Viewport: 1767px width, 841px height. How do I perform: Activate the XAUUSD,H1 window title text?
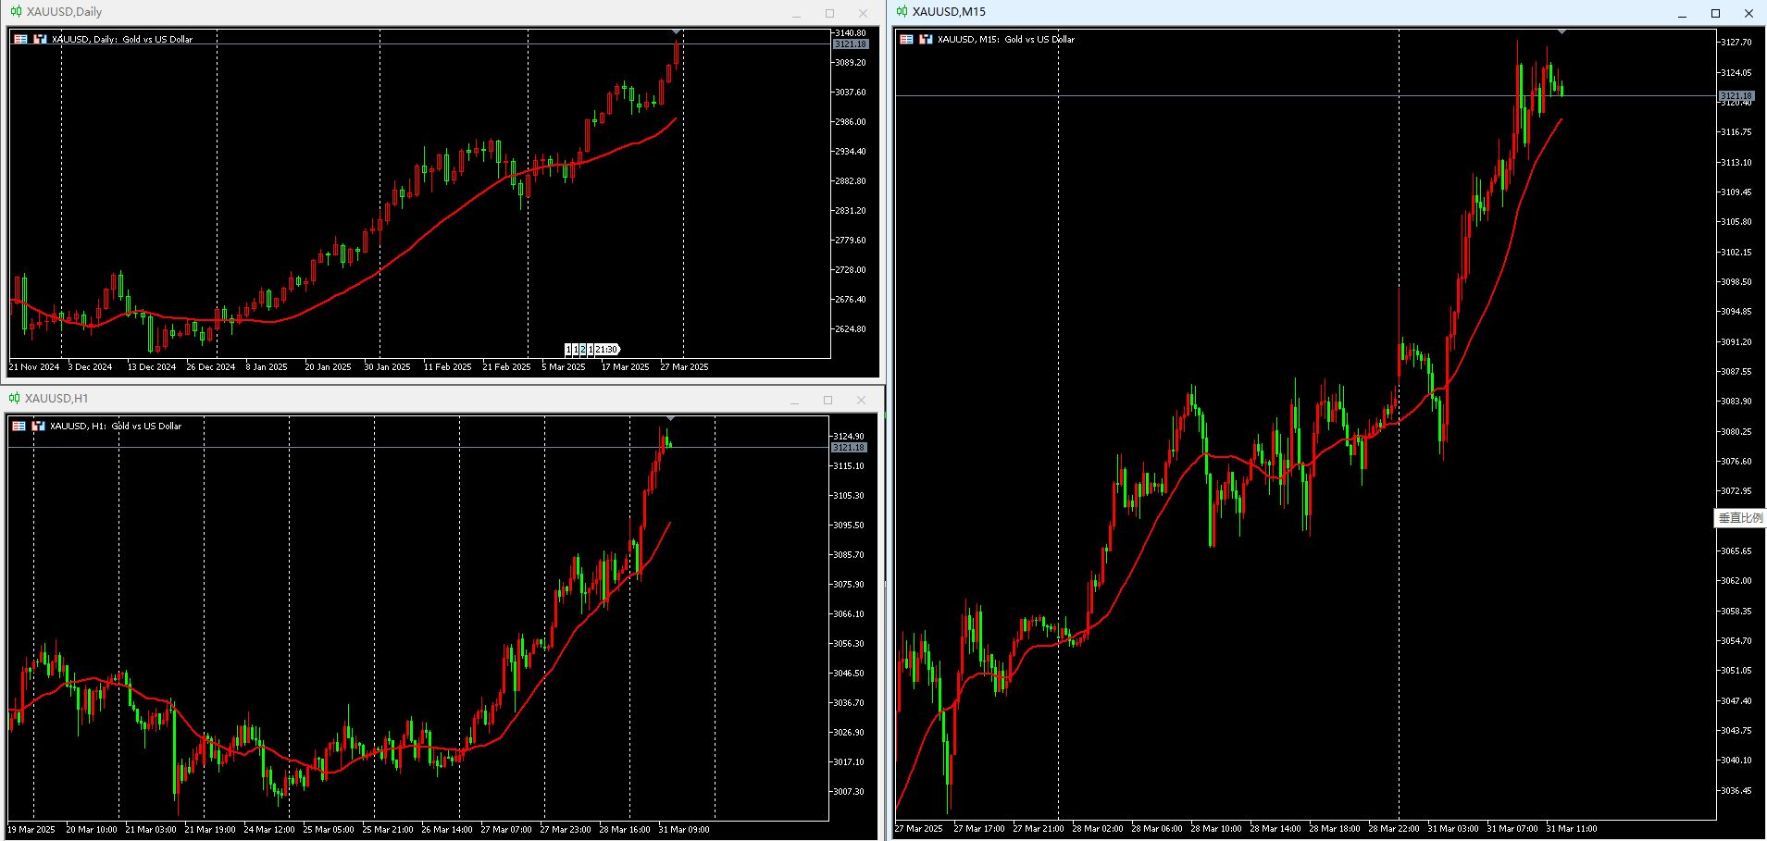(x=56, y=399)
